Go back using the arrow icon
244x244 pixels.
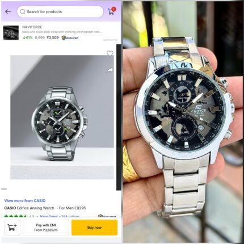(8, 12)
